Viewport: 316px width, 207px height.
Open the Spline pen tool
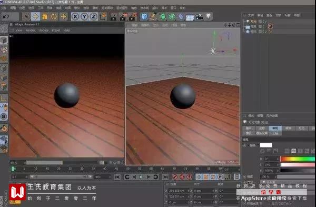click(153, 16)
